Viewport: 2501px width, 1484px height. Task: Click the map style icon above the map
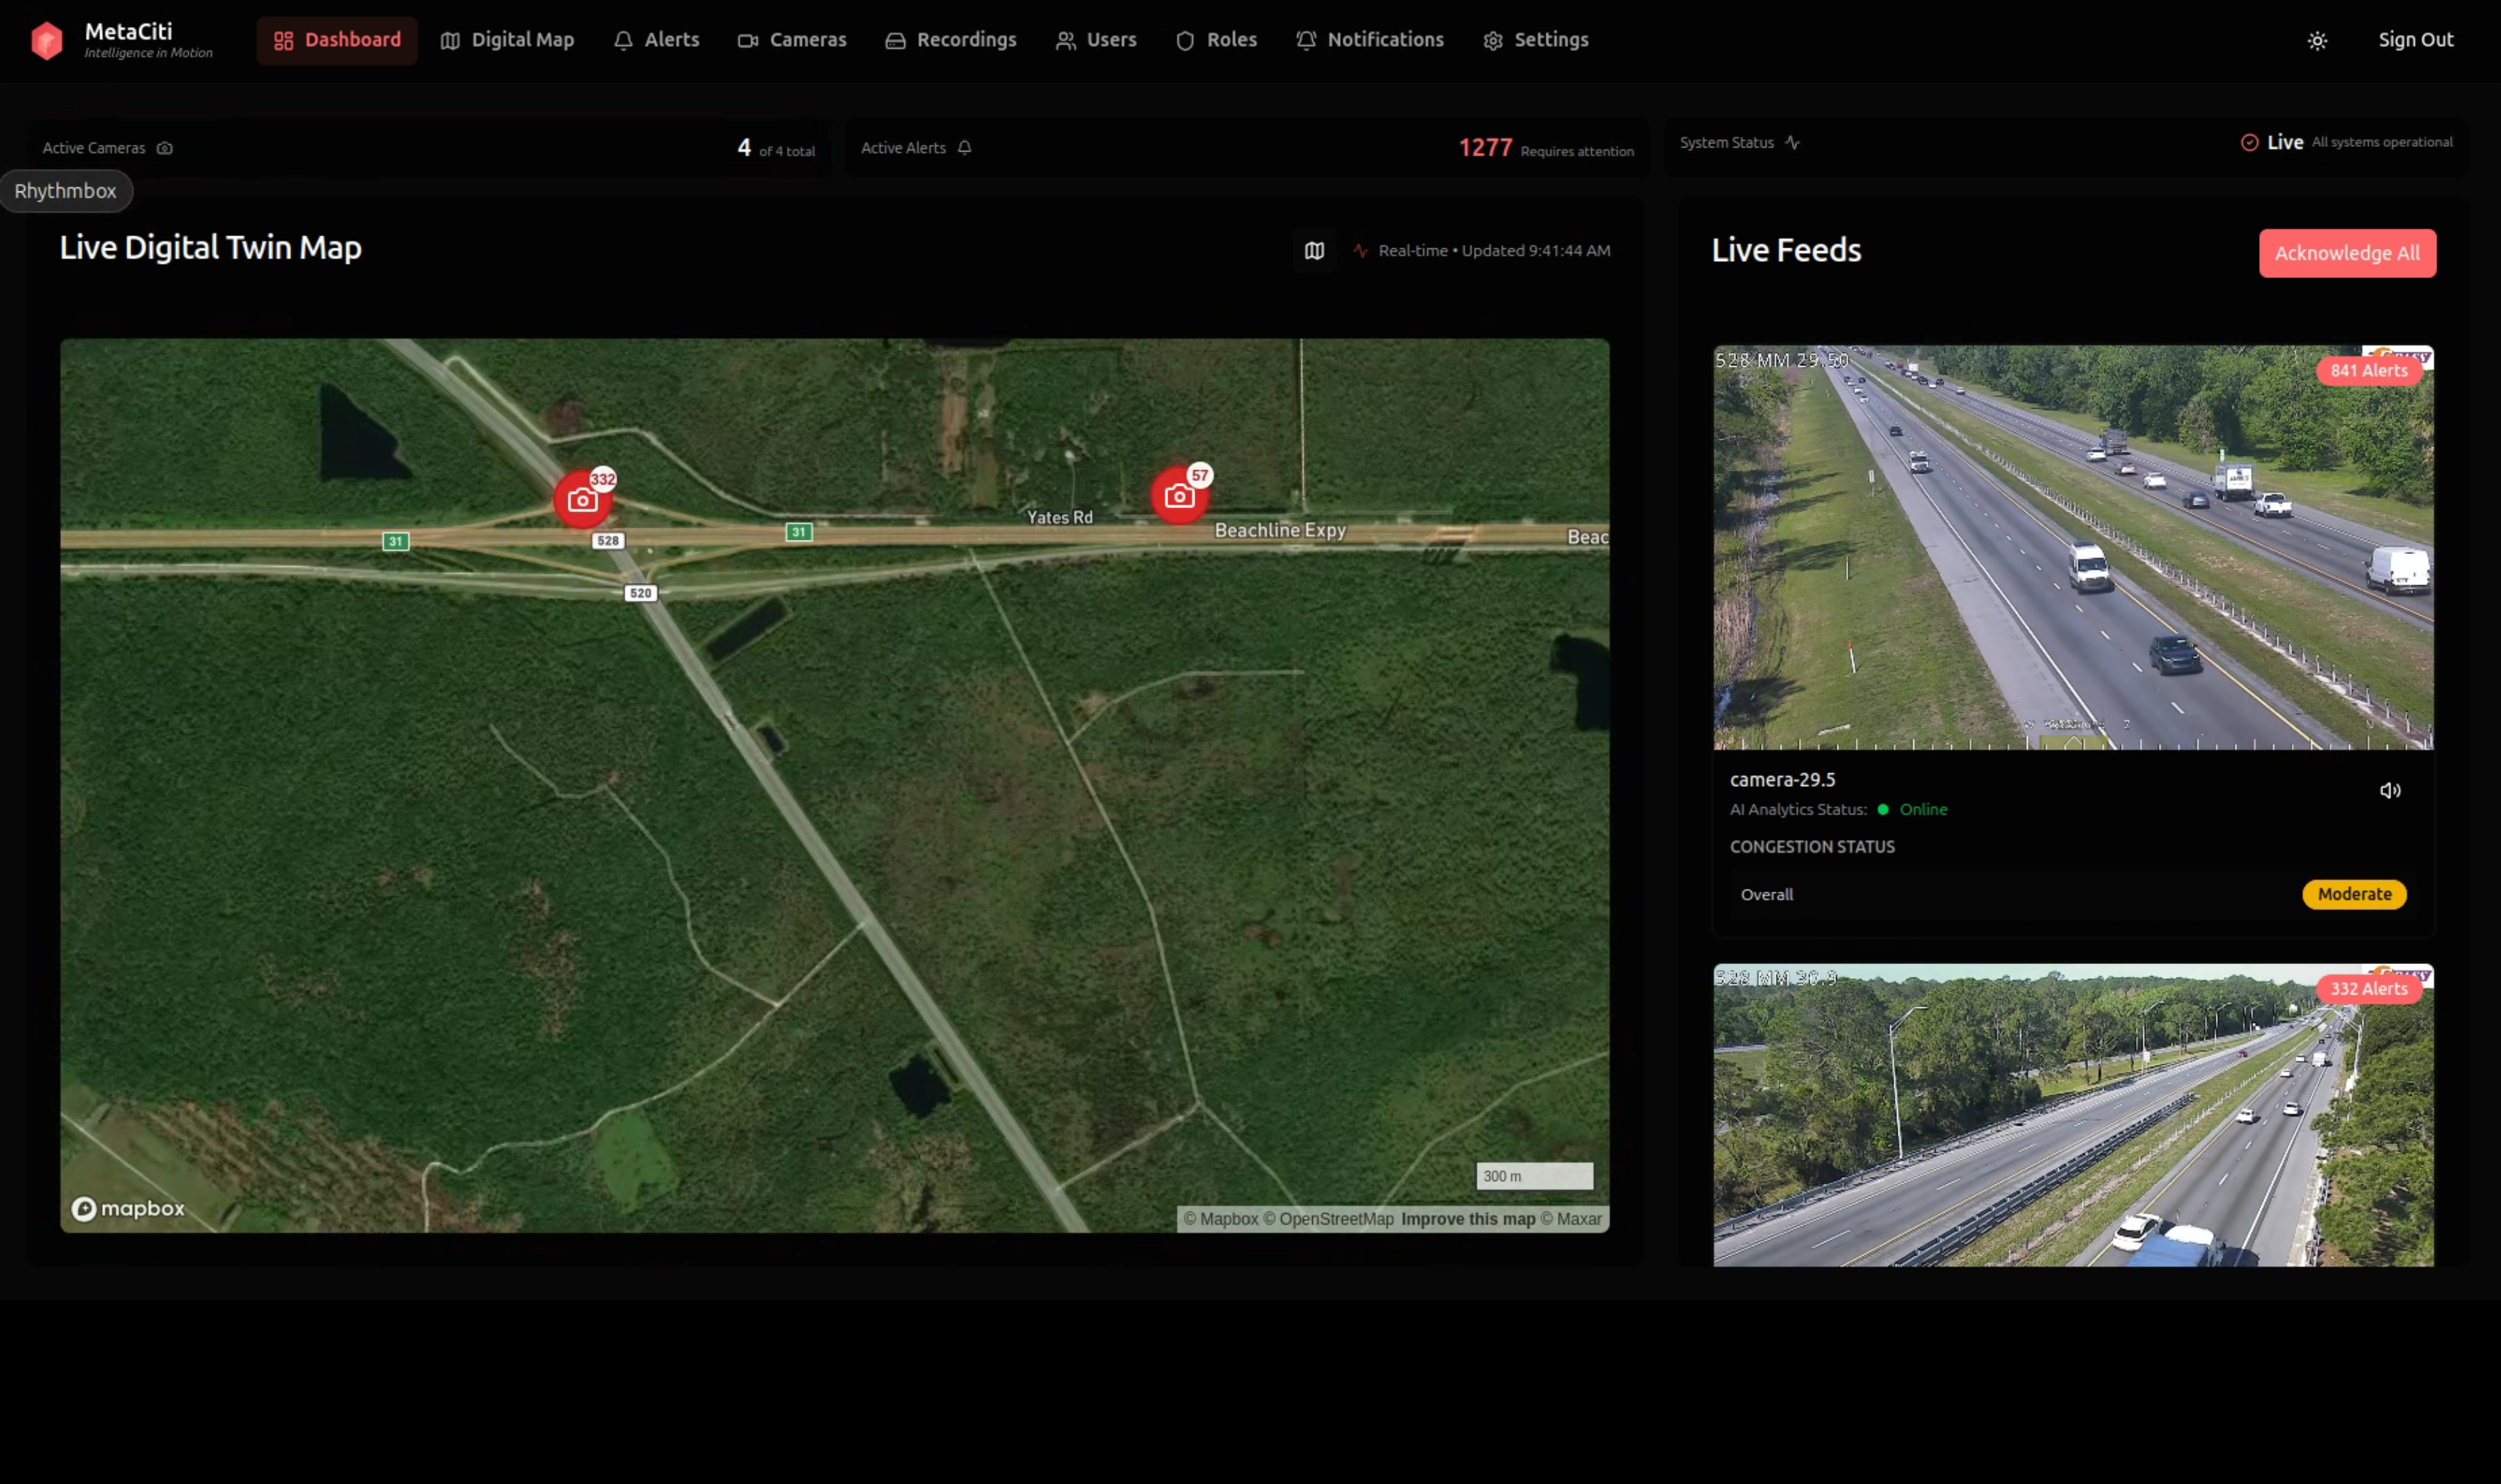[1314, 250]
